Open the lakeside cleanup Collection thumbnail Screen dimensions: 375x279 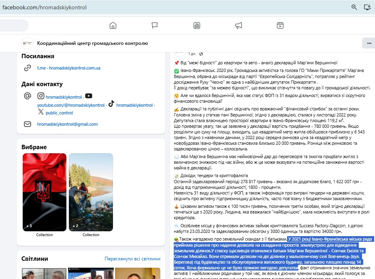[x=91, y=192]
